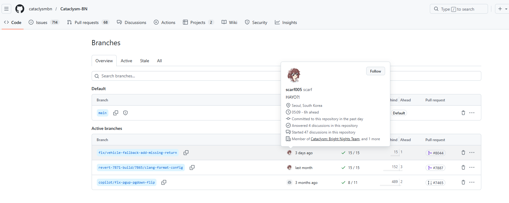Copy the main branch name

click(116, 113)
